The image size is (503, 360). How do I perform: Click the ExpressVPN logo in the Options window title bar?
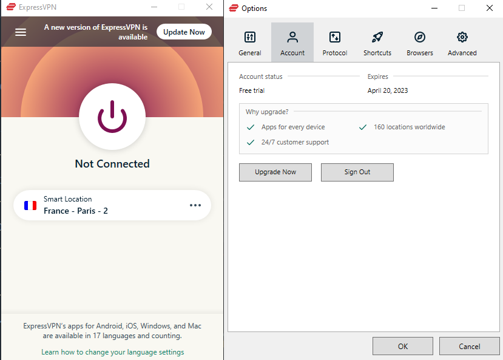pyautogui.click(x=234, y=8)
